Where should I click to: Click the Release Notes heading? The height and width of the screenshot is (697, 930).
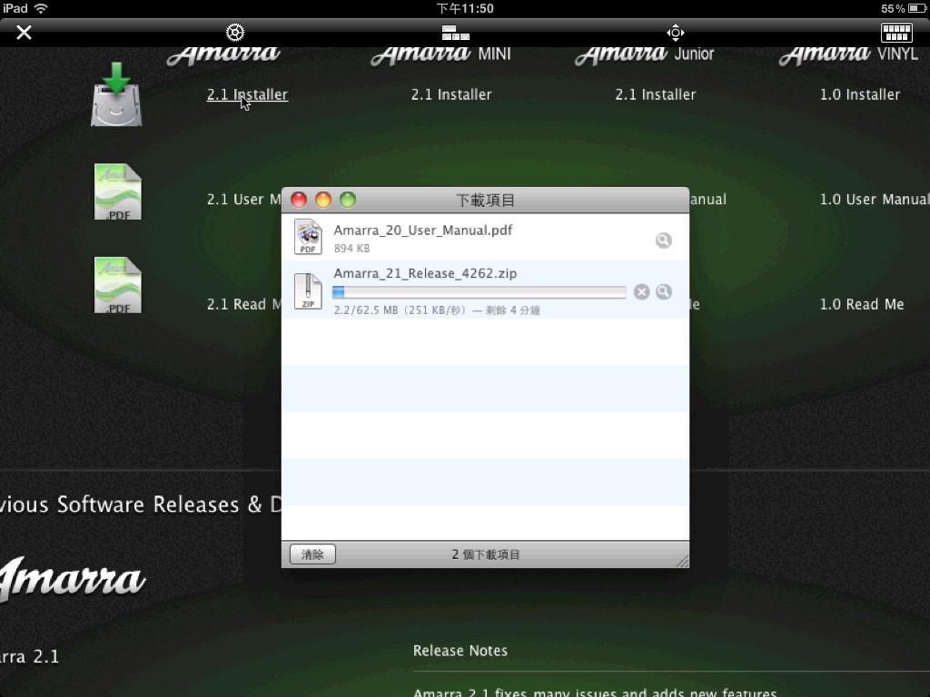point(460,650)
